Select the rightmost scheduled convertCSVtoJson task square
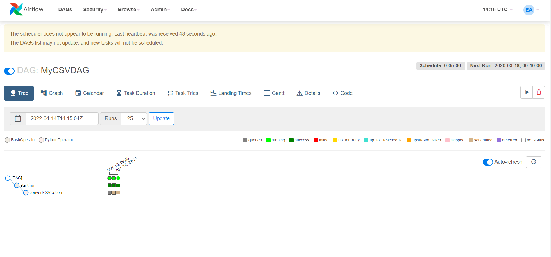551x257 pixels. [x=118, y=193]
